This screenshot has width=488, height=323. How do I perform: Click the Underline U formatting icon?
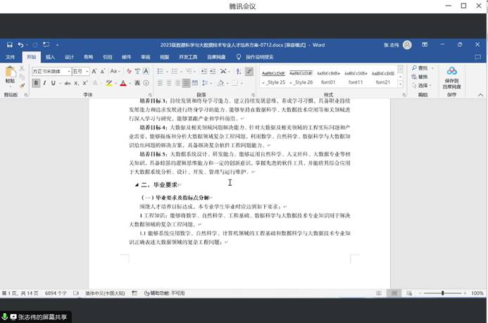click(x=54, y=83)
